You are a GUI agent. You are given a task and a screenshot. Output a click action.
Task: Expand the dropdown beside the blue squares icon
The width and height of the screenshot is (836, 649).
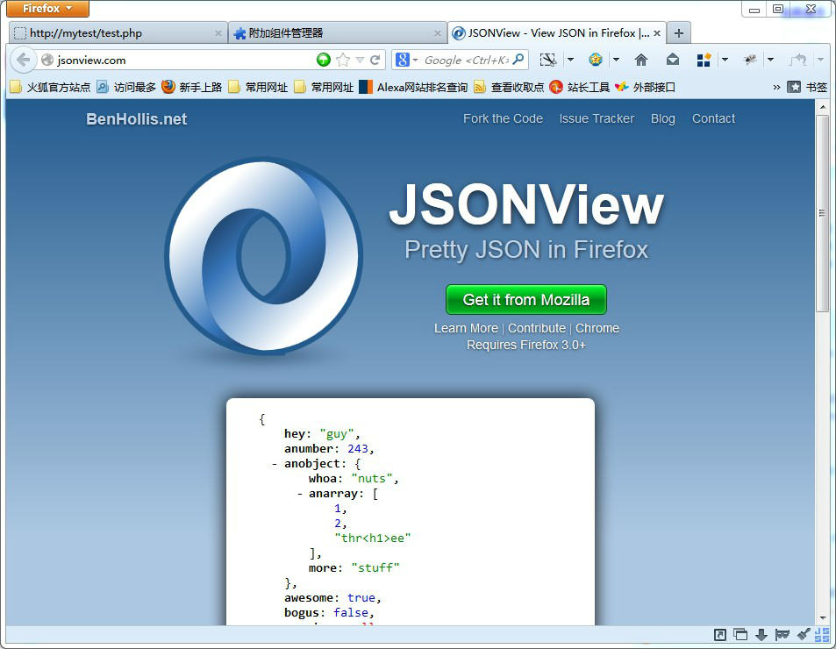725,60
